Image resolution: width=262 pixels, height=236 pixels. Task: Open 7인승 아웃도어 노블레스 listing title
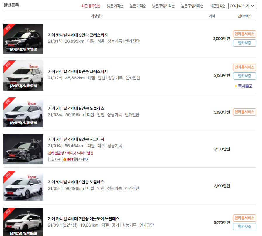coord(84,218)
